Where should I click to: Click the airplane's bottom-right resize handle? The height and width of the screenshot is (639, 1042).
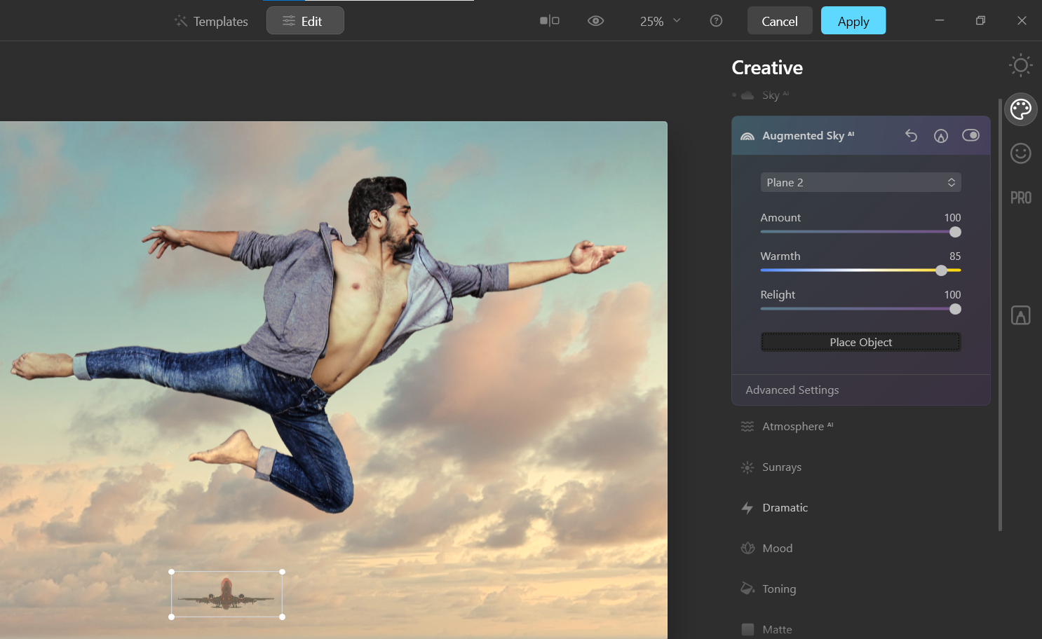coord(282,617)
